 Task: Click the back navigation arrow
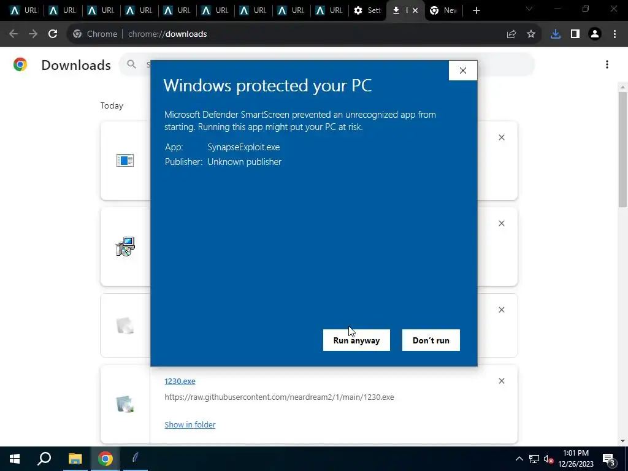pos(13,34)
